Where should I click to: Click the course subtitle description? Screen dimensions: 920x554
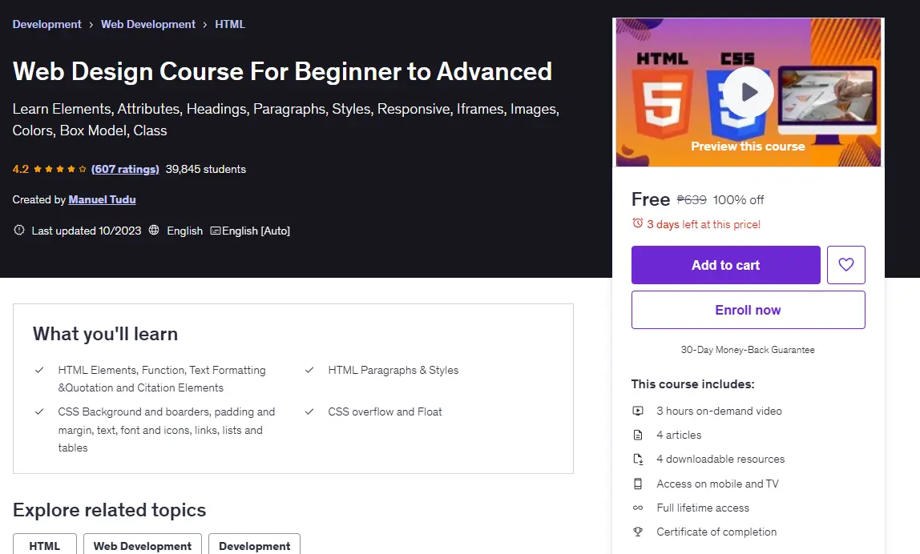(x=286, y=119)
